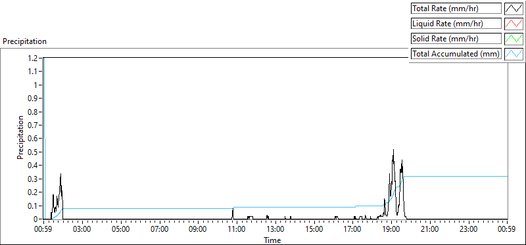Click the 11:00 time tick label

tap(237, 229)
